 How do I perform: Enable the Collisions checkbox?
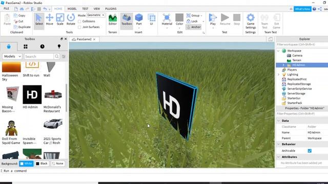79,21
